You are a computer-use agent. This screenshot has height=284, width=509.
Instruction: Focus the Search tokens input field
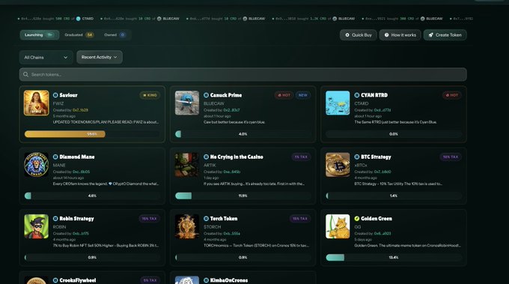click(243, 74)
